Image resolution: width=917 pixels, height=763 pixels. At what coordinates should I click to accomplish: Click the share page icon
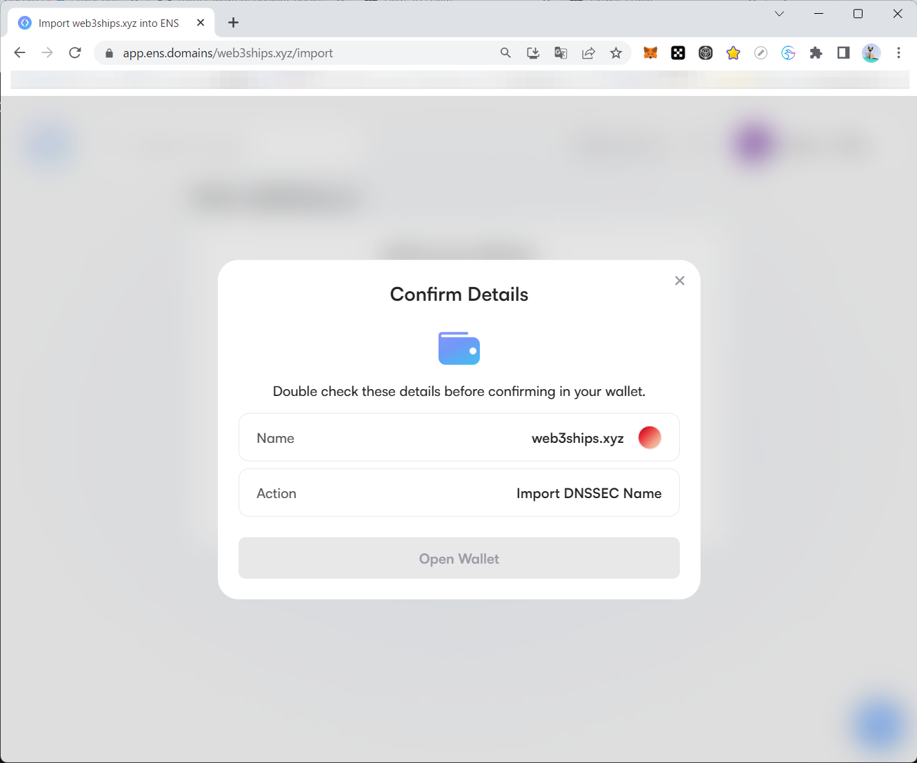pyautogui.click(x=588, y=53)
